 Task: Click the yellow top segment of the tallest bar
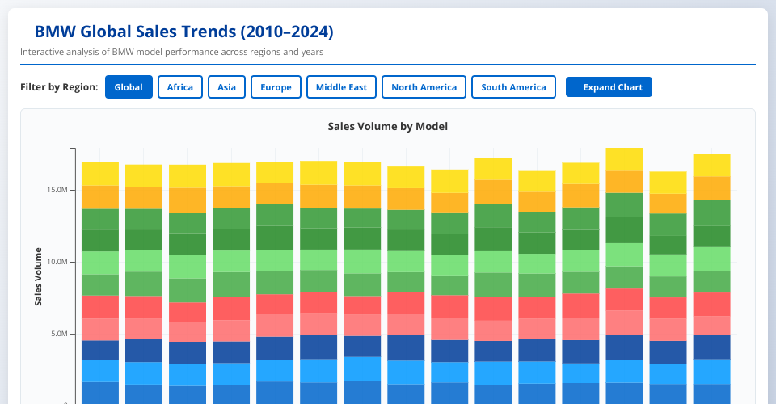pyautogui.click(x=624, y=159)
